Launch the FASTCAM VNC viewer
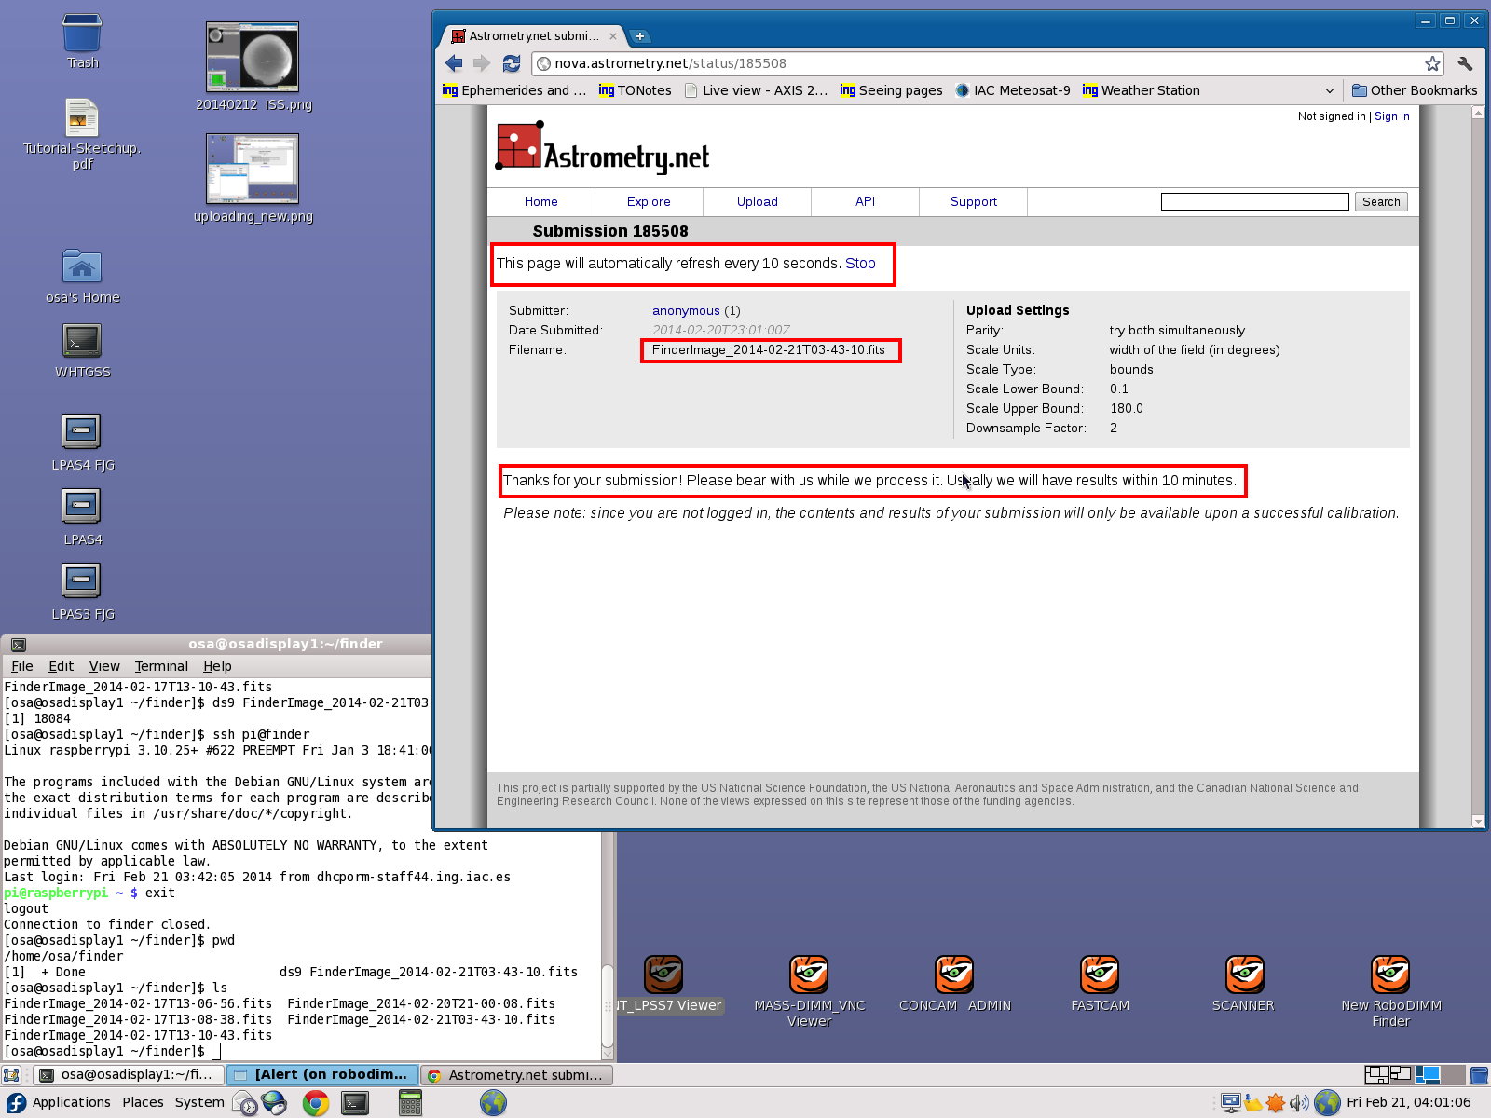The height and width of the screenshot is (1118, 1491). coord(1100,976)
